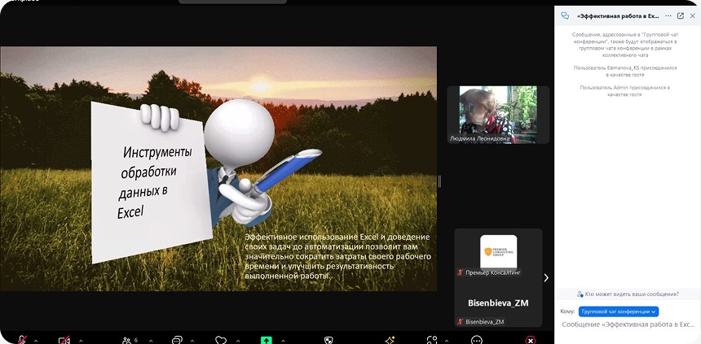Open video options arrow beside camera icon
Viewport: 701px width, 344px height.
[80, 341]
